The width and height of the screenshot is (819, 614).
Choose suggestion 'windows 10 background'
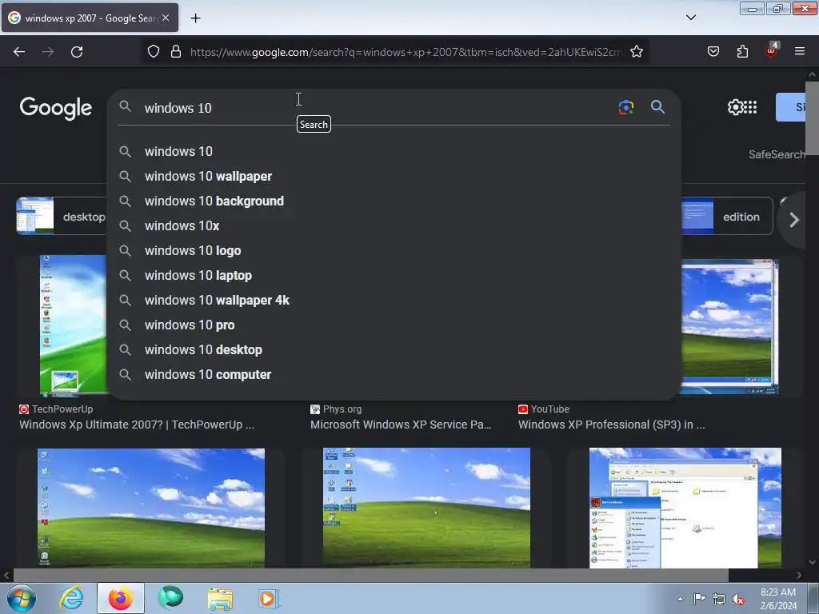394,201
